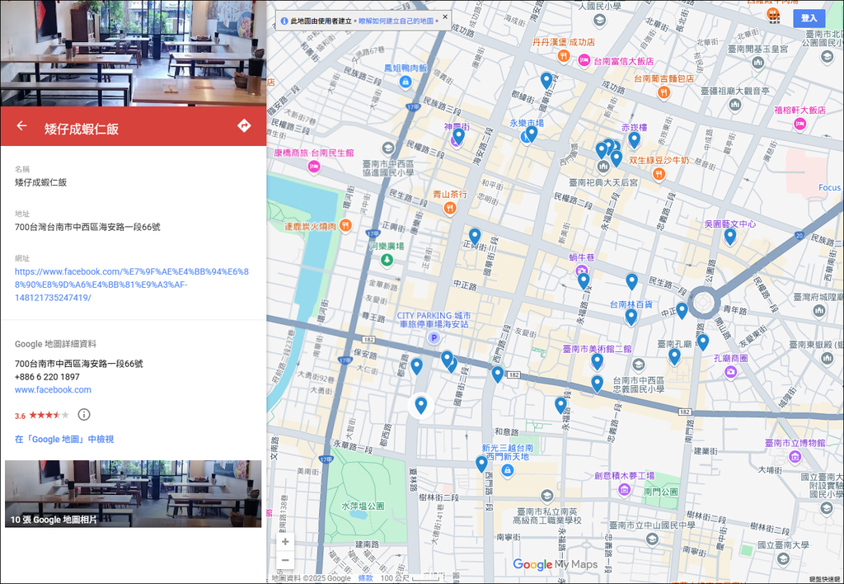Select the 台南葡吉麵包店 restaurant icon
Image resolution: width=844 pixels, height=584 pixels.
pos(663,92)
